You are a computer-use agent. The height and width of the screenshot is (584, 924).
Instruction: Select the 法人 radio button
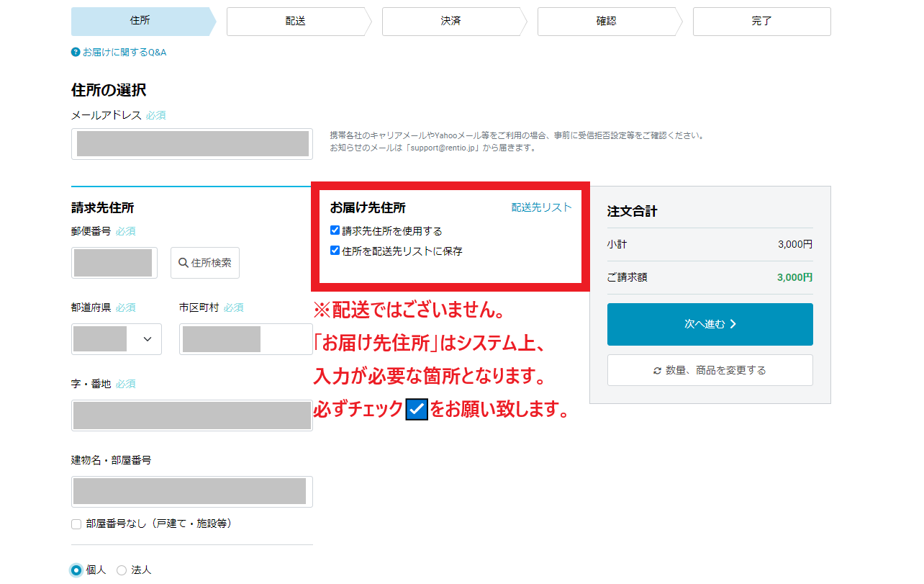(122, 570)
